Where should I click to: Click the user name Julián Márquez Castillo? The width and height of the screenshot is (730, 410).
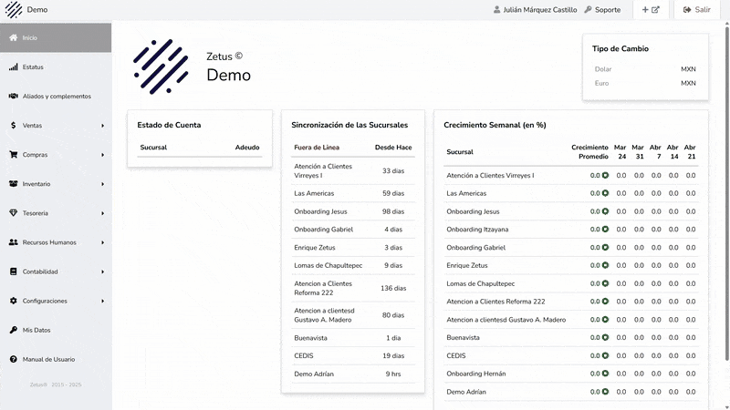(x=540, y=9)
